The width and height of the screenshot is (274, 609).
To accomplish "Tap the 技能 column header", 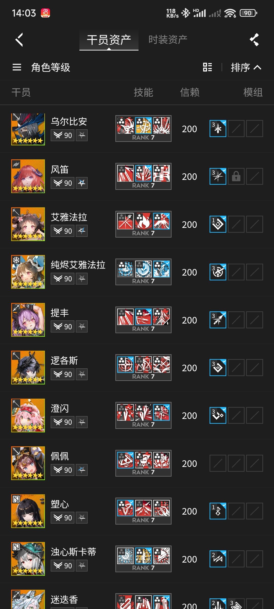I will pos(143,92).
